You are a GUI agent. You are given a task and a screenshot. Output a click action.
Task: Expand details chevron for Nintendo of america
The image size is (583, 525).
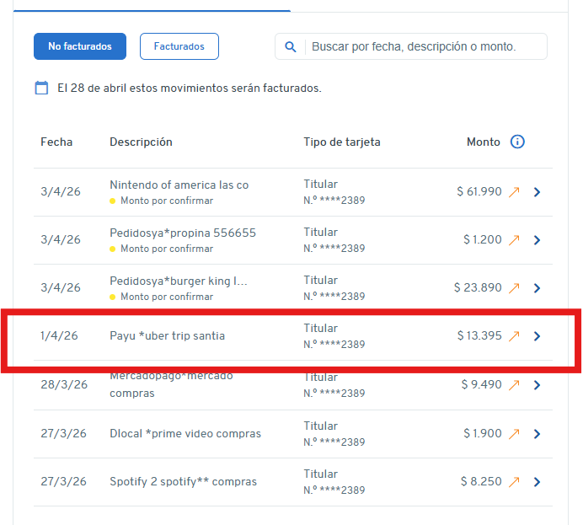point(537,192)
